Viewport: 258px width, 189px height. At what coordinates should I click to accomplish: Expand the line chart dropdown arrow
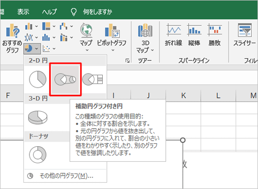(x=37, y=37)
